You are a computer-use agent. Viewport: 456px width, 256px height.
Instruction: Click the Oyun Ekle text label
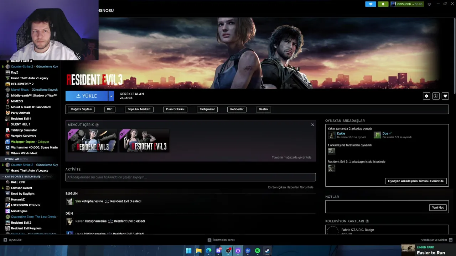[x=15, y=240]
